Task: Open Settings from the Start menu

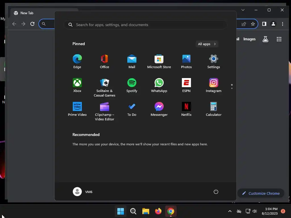Action: click(214, 62)
